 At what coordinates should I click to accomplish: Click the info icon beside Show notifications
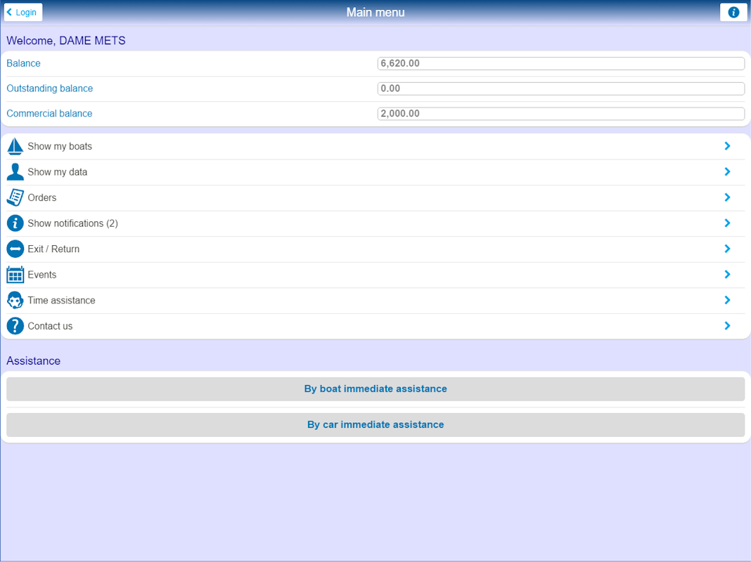point(15,223)
